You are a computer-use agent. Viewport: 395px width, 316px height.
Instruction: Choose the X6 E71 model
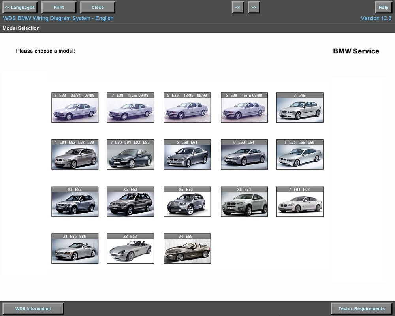tap(244, 202)
